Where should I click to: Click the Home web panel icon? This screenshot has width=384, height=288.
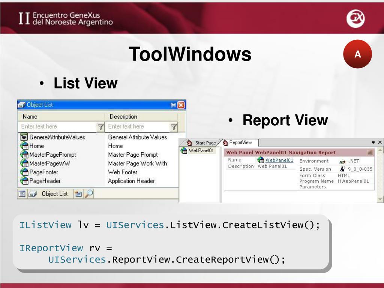tap(24, 146)
